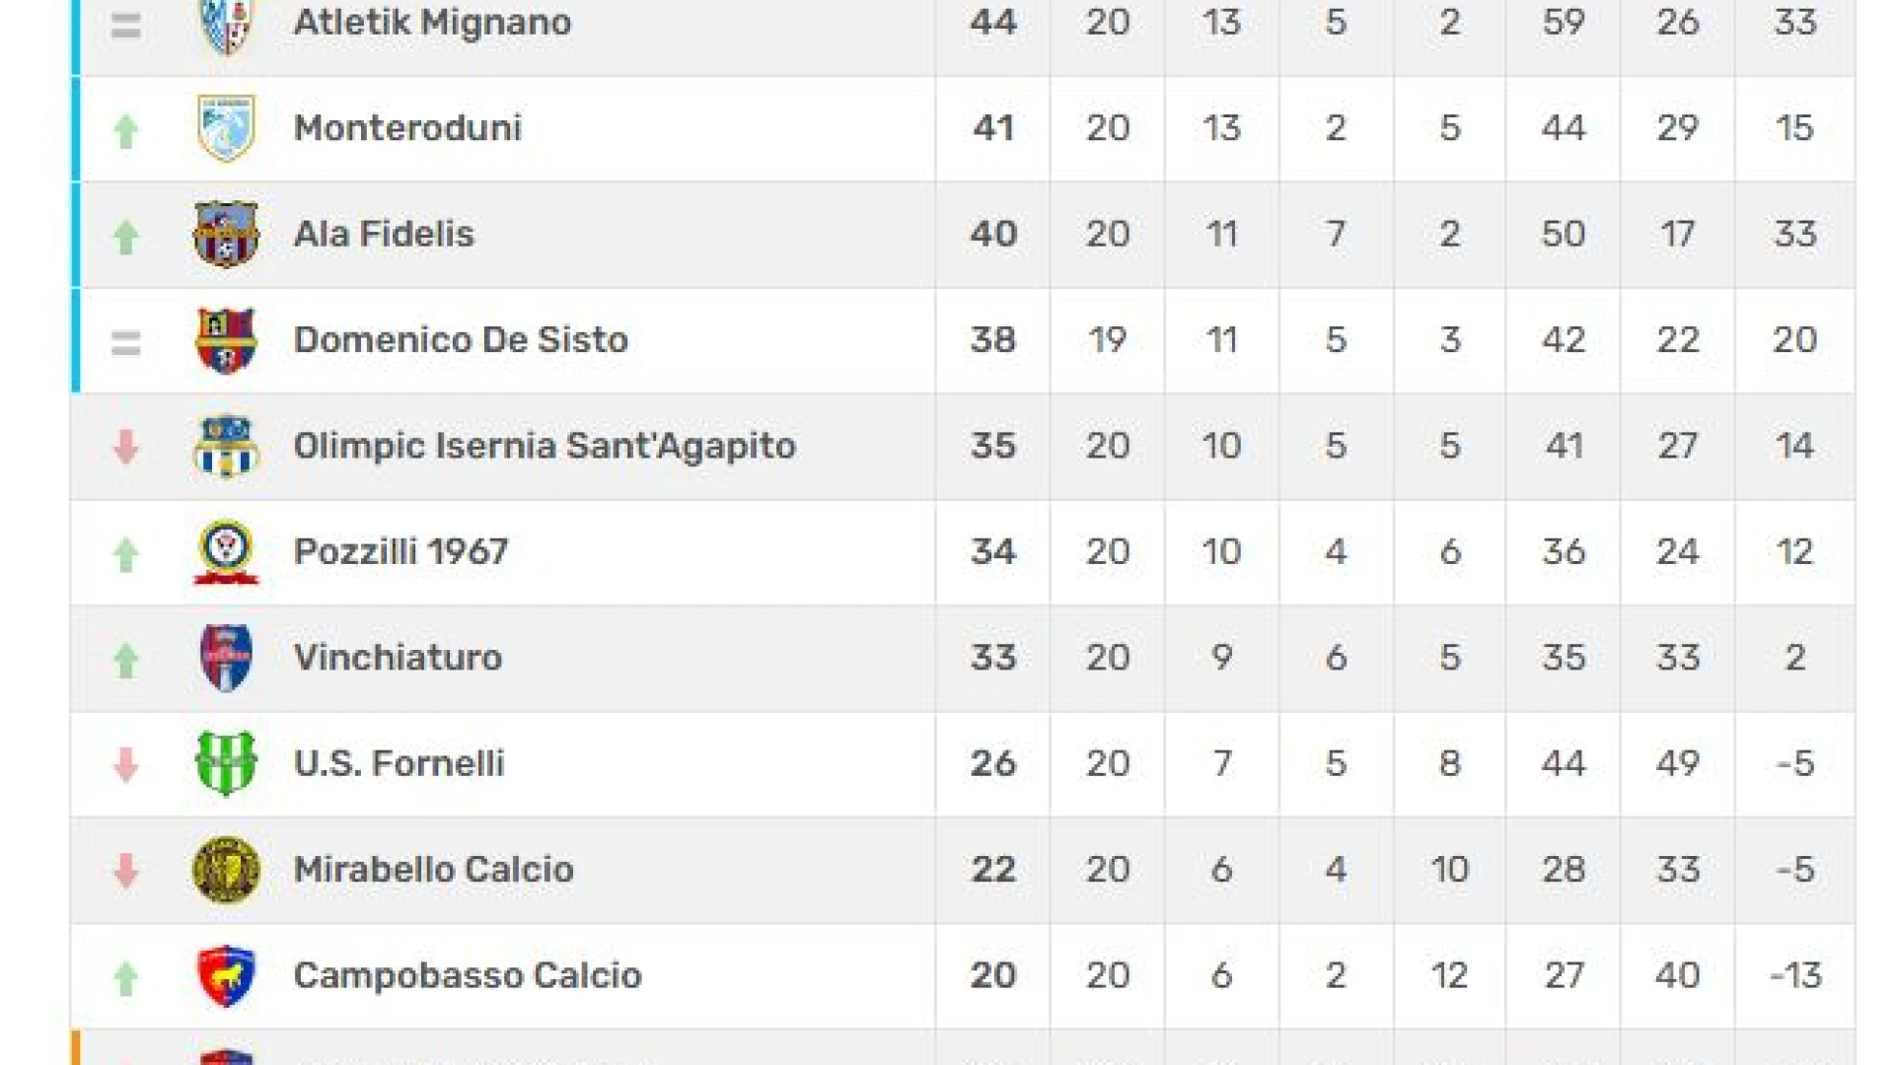This screenshot has width=1894, height=1065.
Task: Click Campobasso Calcio goal difference -13
Action: (x=1795, y=975)
